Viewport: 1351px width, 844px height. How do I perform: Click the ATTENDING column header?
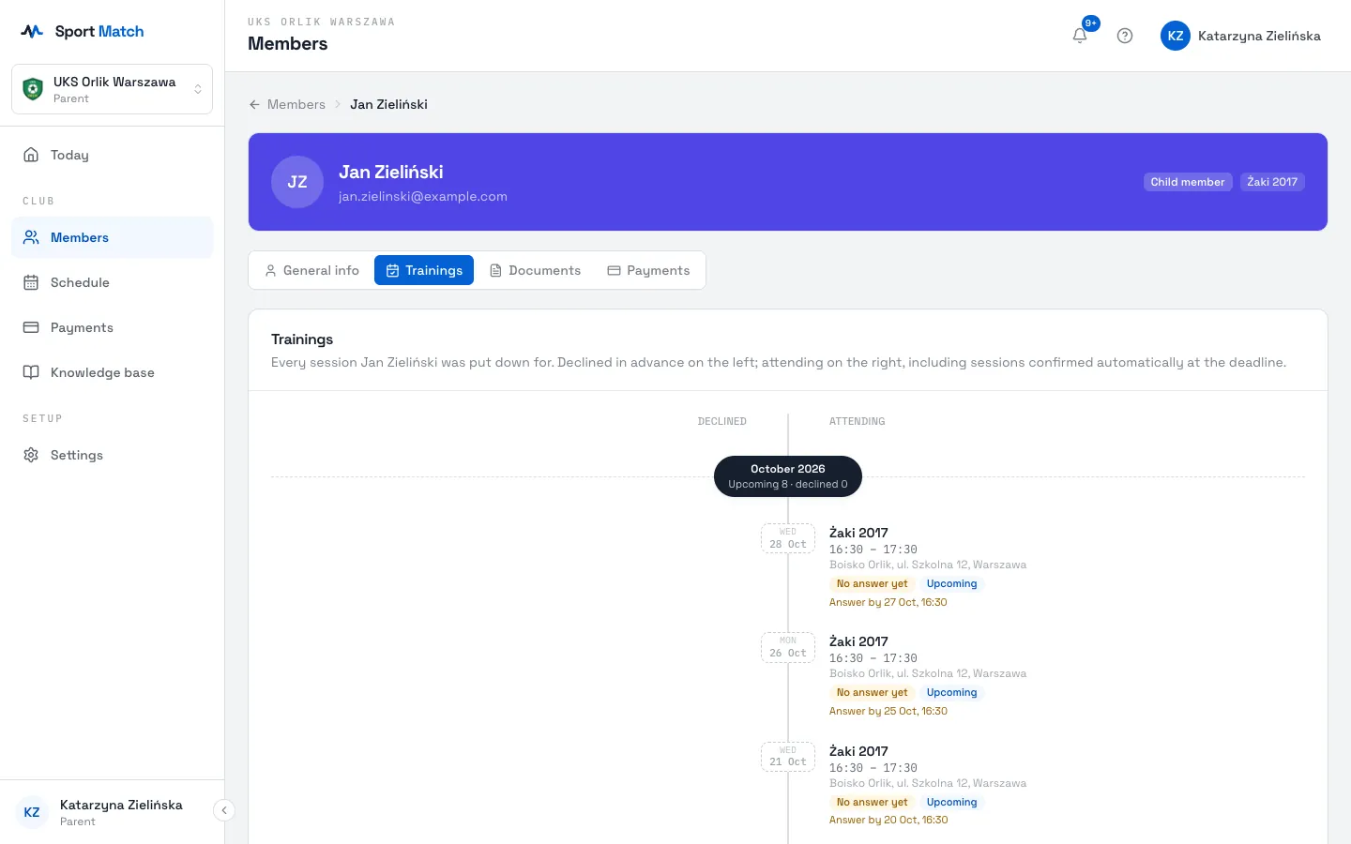[x=858, y=421]
